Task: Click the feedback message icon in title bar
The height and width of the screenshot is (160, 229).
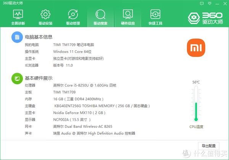Action: 202,3
